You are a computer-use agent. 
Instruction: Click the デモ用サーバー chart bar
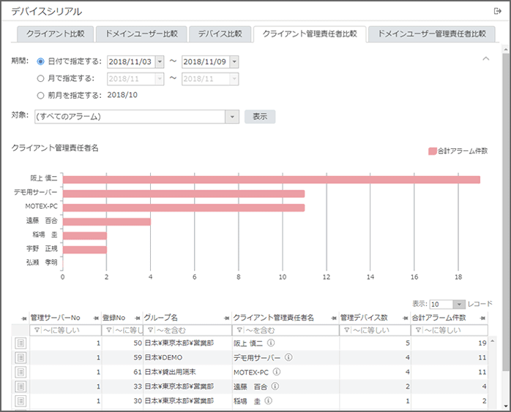coord(184,194)
